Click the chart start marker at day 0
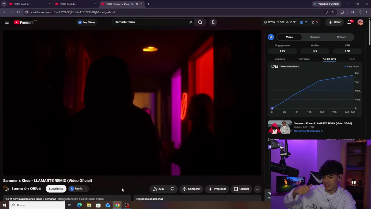The width and height of the screenshot is (371, 209). [272, 108]
